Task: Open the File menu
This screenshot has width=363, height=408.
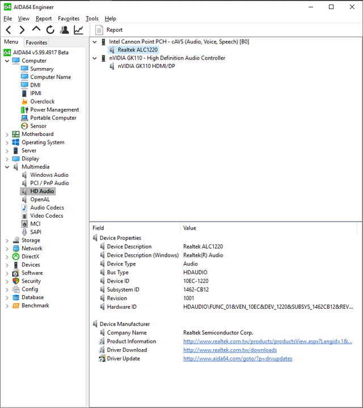Action: click(x=7, y=19)
